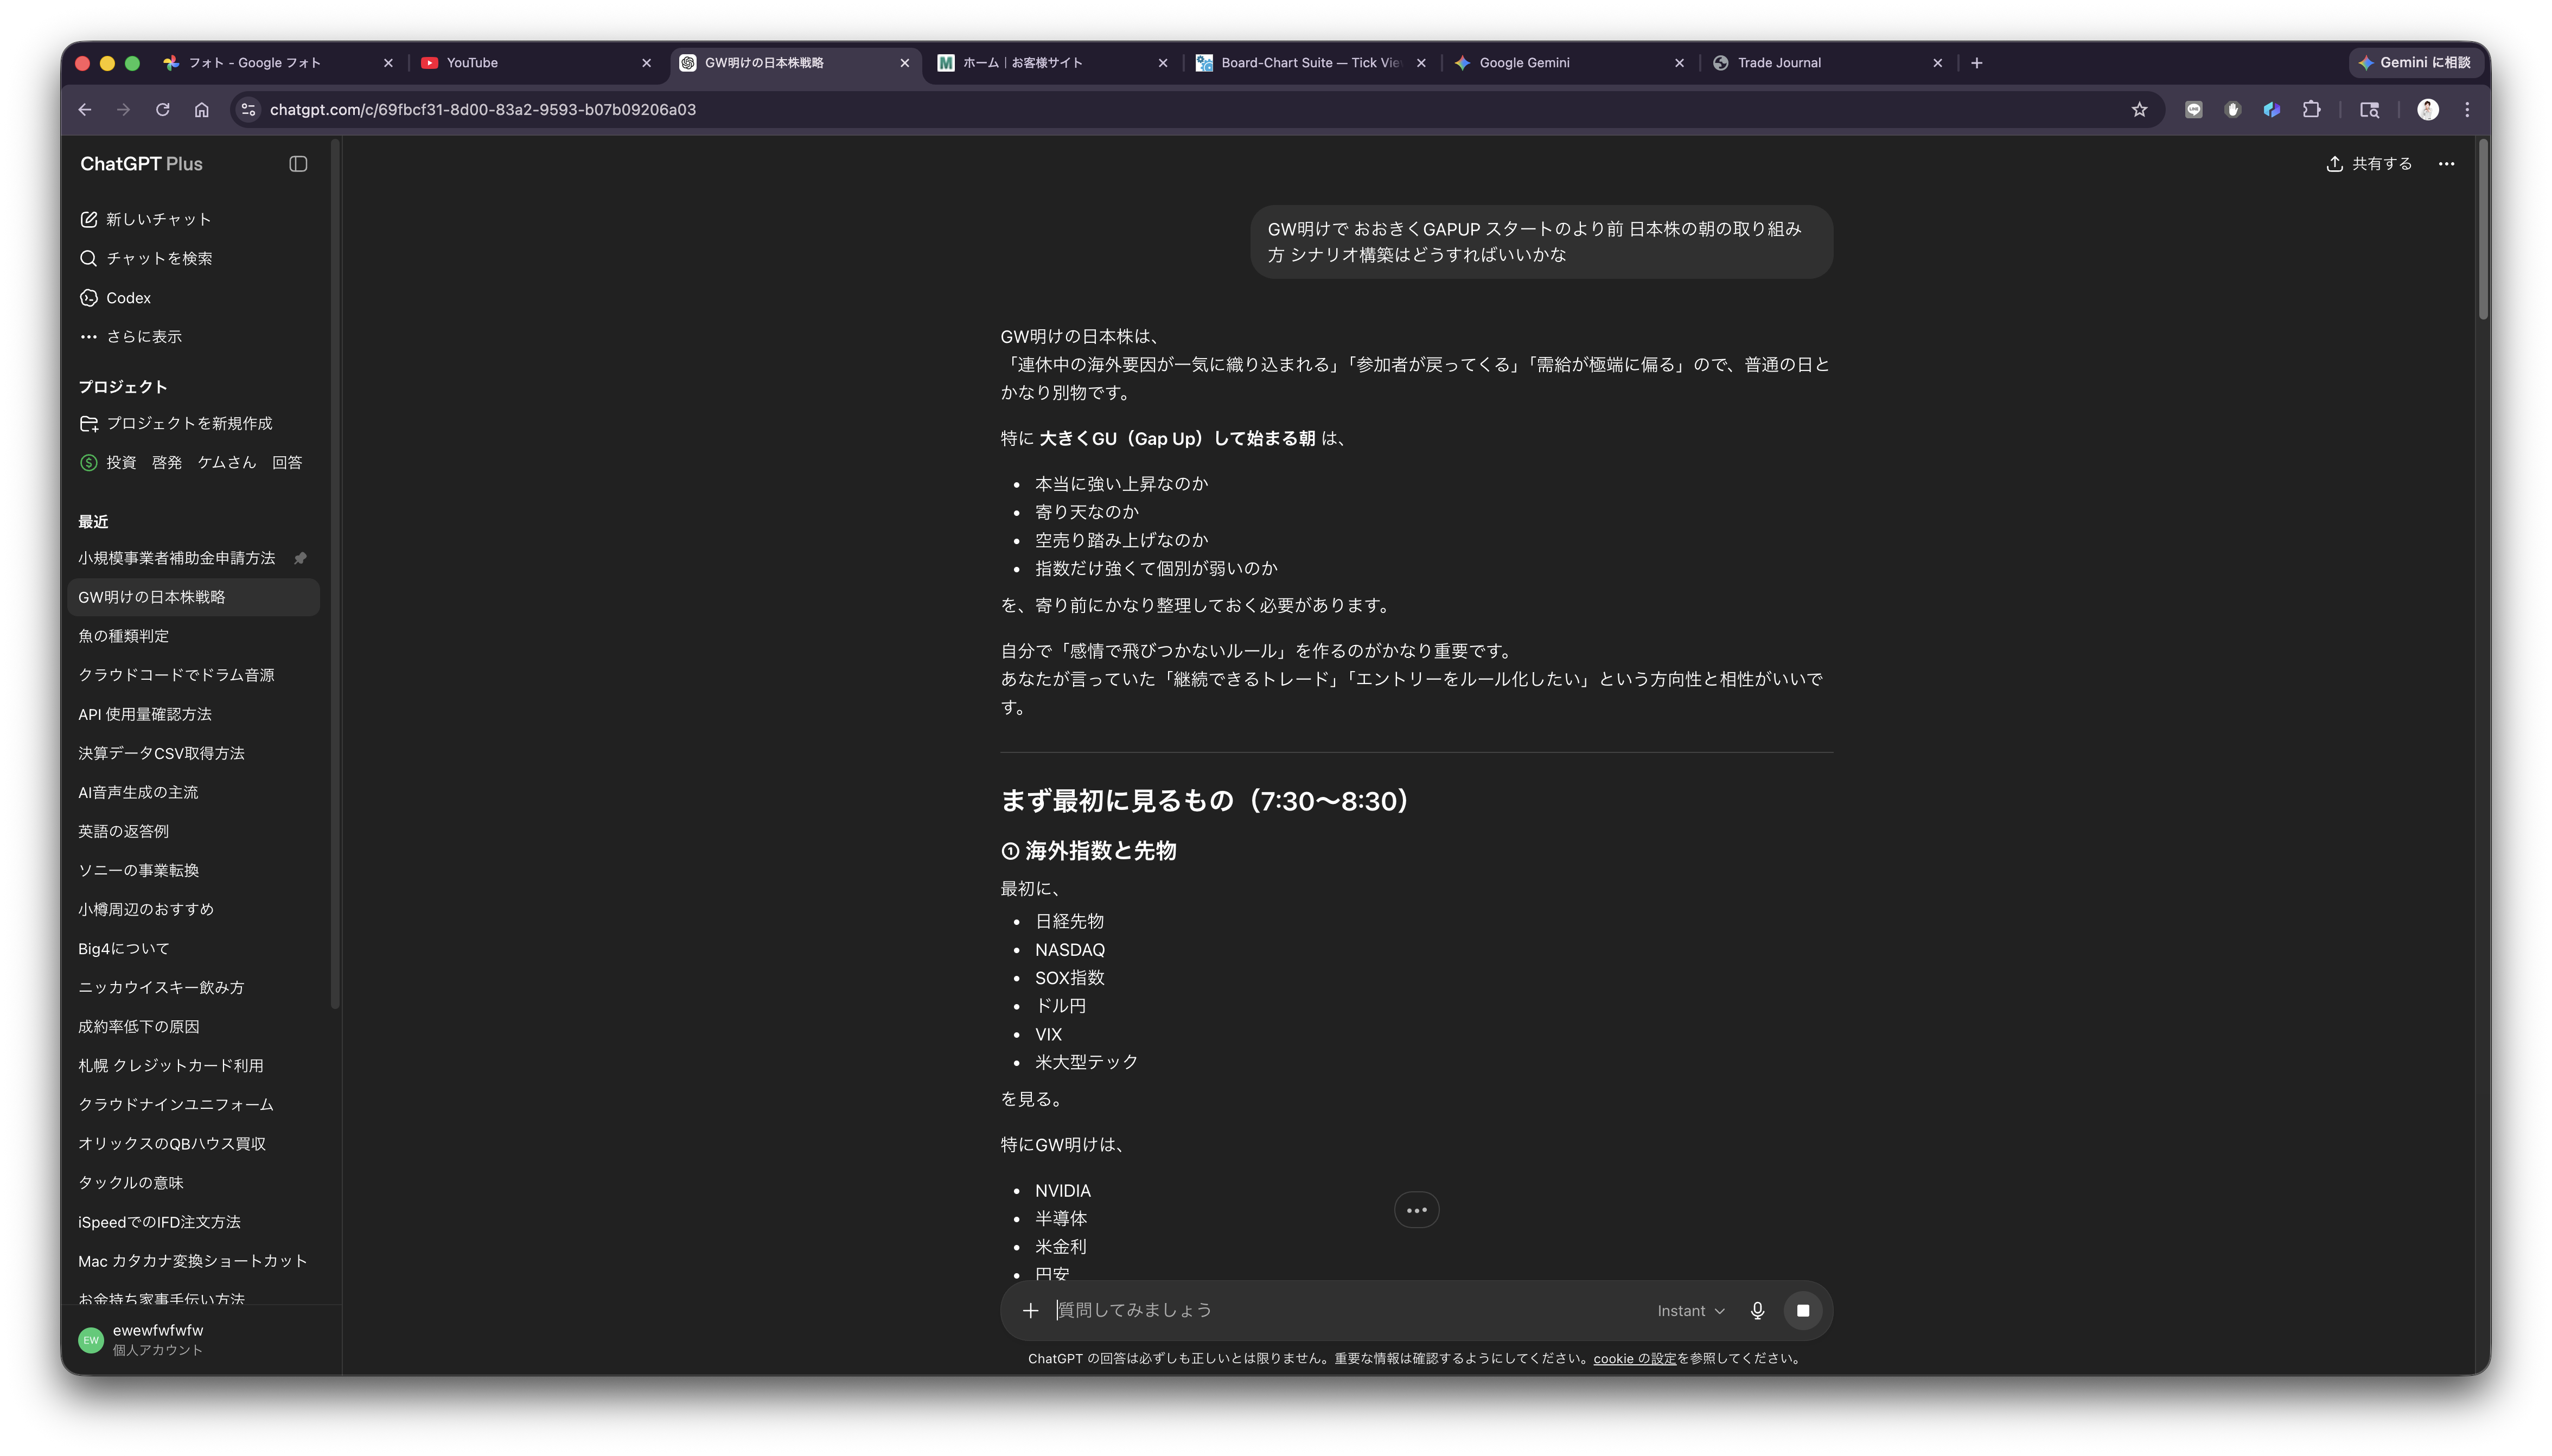Open the 小樽周辺のおすすめ chat
Viewport: 2552px width, 1456px height.
[x=194, y=909]
